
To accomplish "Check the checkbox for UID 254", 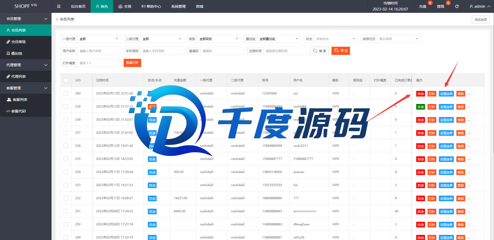I will click(66, 172).
